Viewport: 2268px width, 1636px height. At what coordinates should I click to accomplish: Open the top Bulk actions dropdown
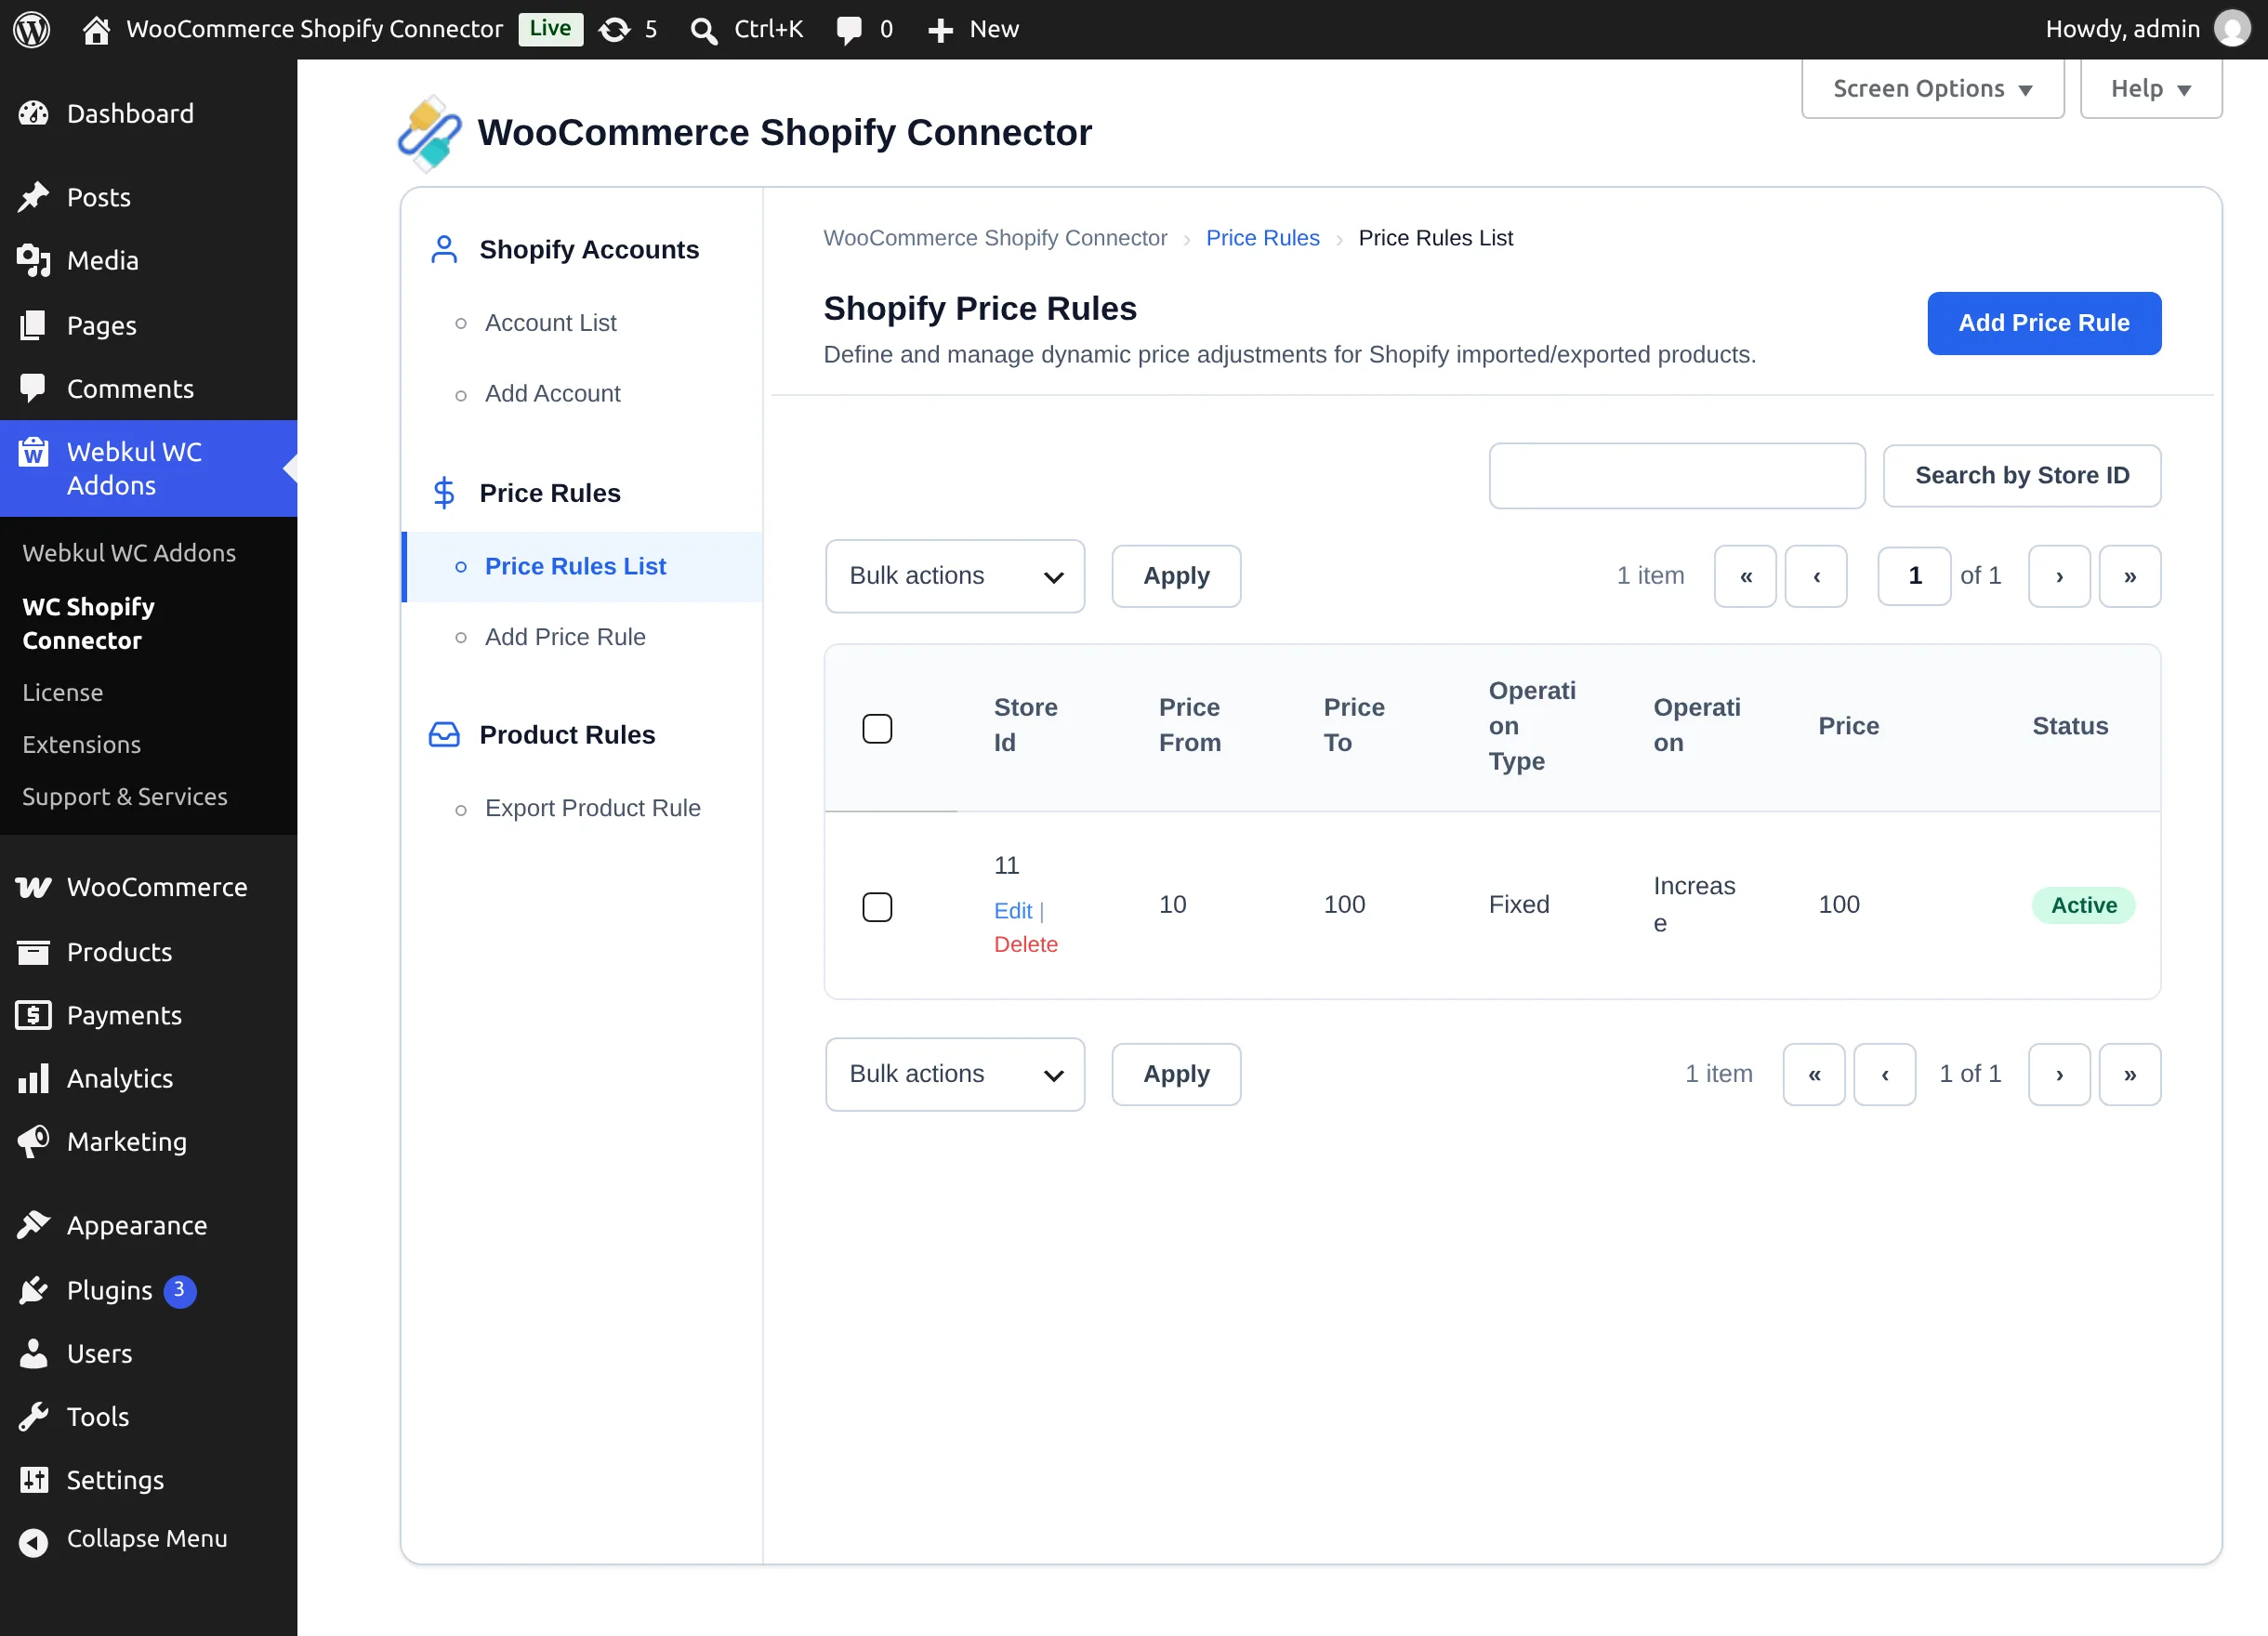pyautogui.click(x=955, y=576)
